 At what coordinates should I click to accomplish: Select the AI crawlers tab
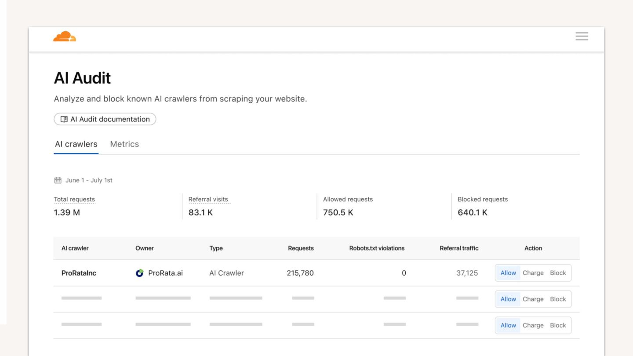click(x=76, y=144)
